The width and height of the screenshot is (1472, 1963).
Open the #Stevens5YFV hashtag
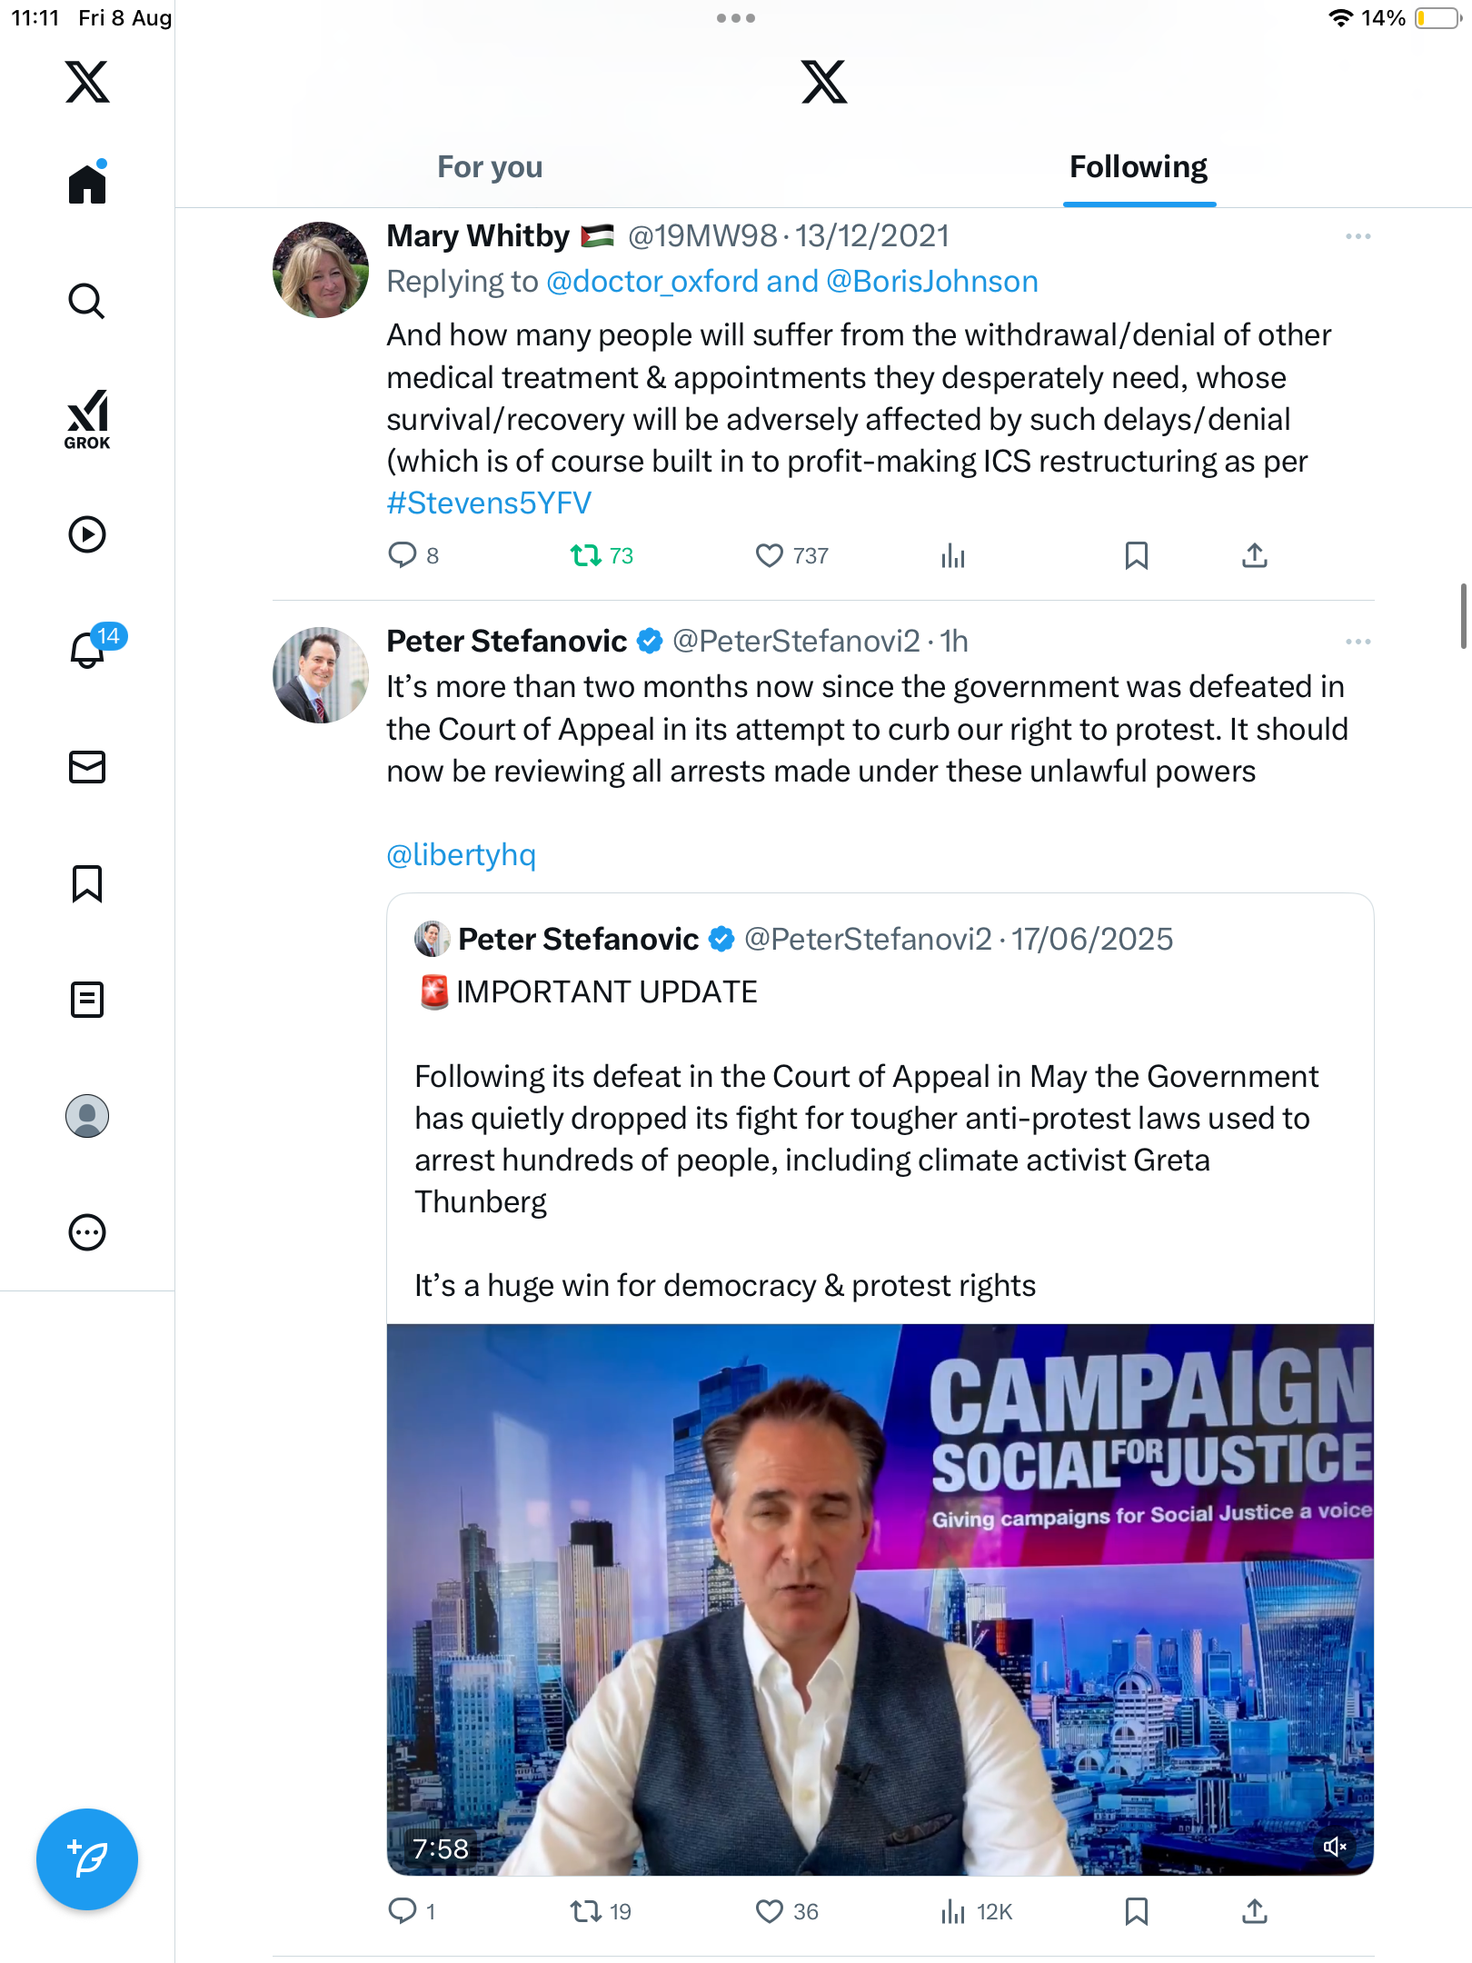tap(489, 503)
